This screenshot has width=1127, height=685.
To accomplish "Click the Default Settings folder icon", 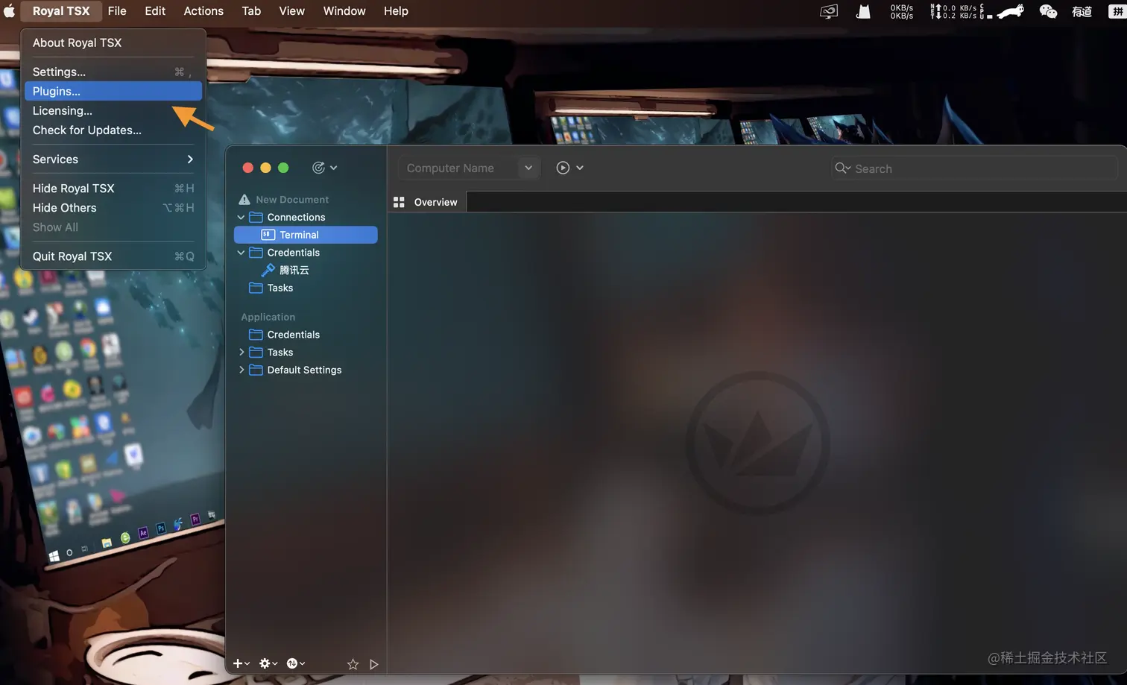I will click(256, 370).
